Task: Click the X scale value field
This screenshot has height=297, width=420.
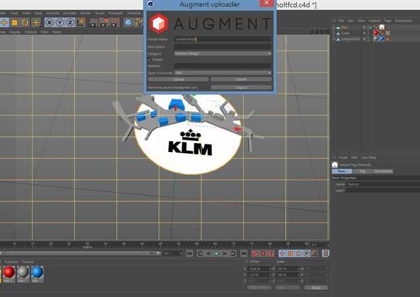Action: click(x=288, y=269)
